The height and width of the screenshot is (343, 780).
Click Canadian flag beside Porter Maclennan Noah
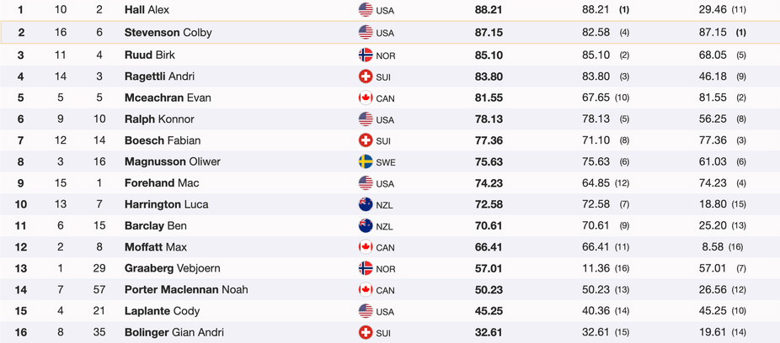pyautogui.click(x=366, y=289)
